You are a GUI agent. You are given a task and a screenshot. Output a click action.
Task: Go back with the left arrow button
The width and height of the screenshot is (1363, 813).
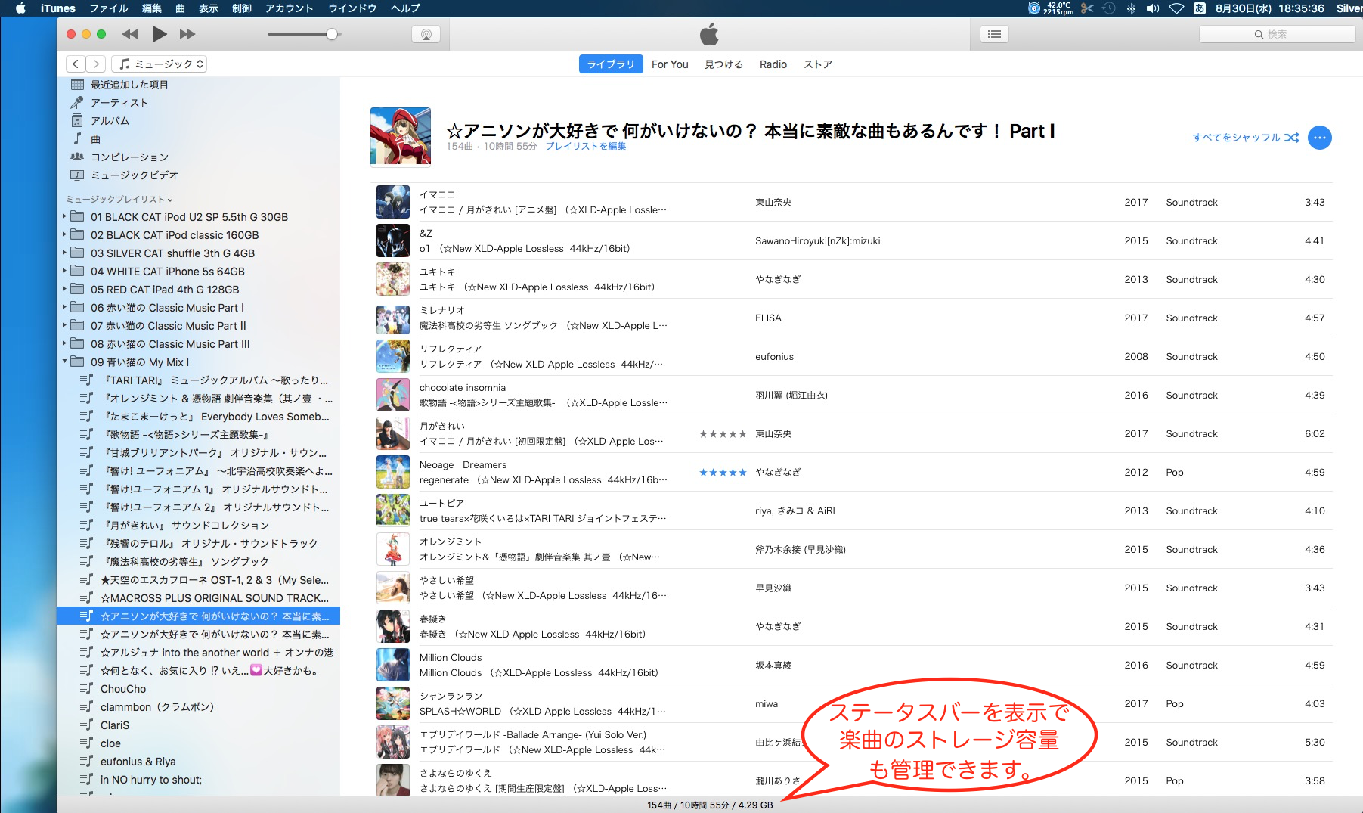(76, 64)
